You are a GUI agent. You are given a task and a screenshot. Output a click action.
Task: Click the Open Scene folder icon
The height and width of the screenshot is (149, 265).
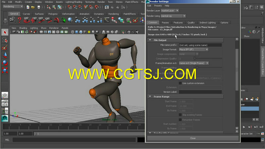point(33,7)
